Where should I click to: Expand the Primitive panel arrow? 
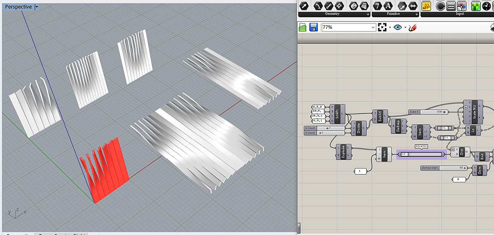(417, 14)
